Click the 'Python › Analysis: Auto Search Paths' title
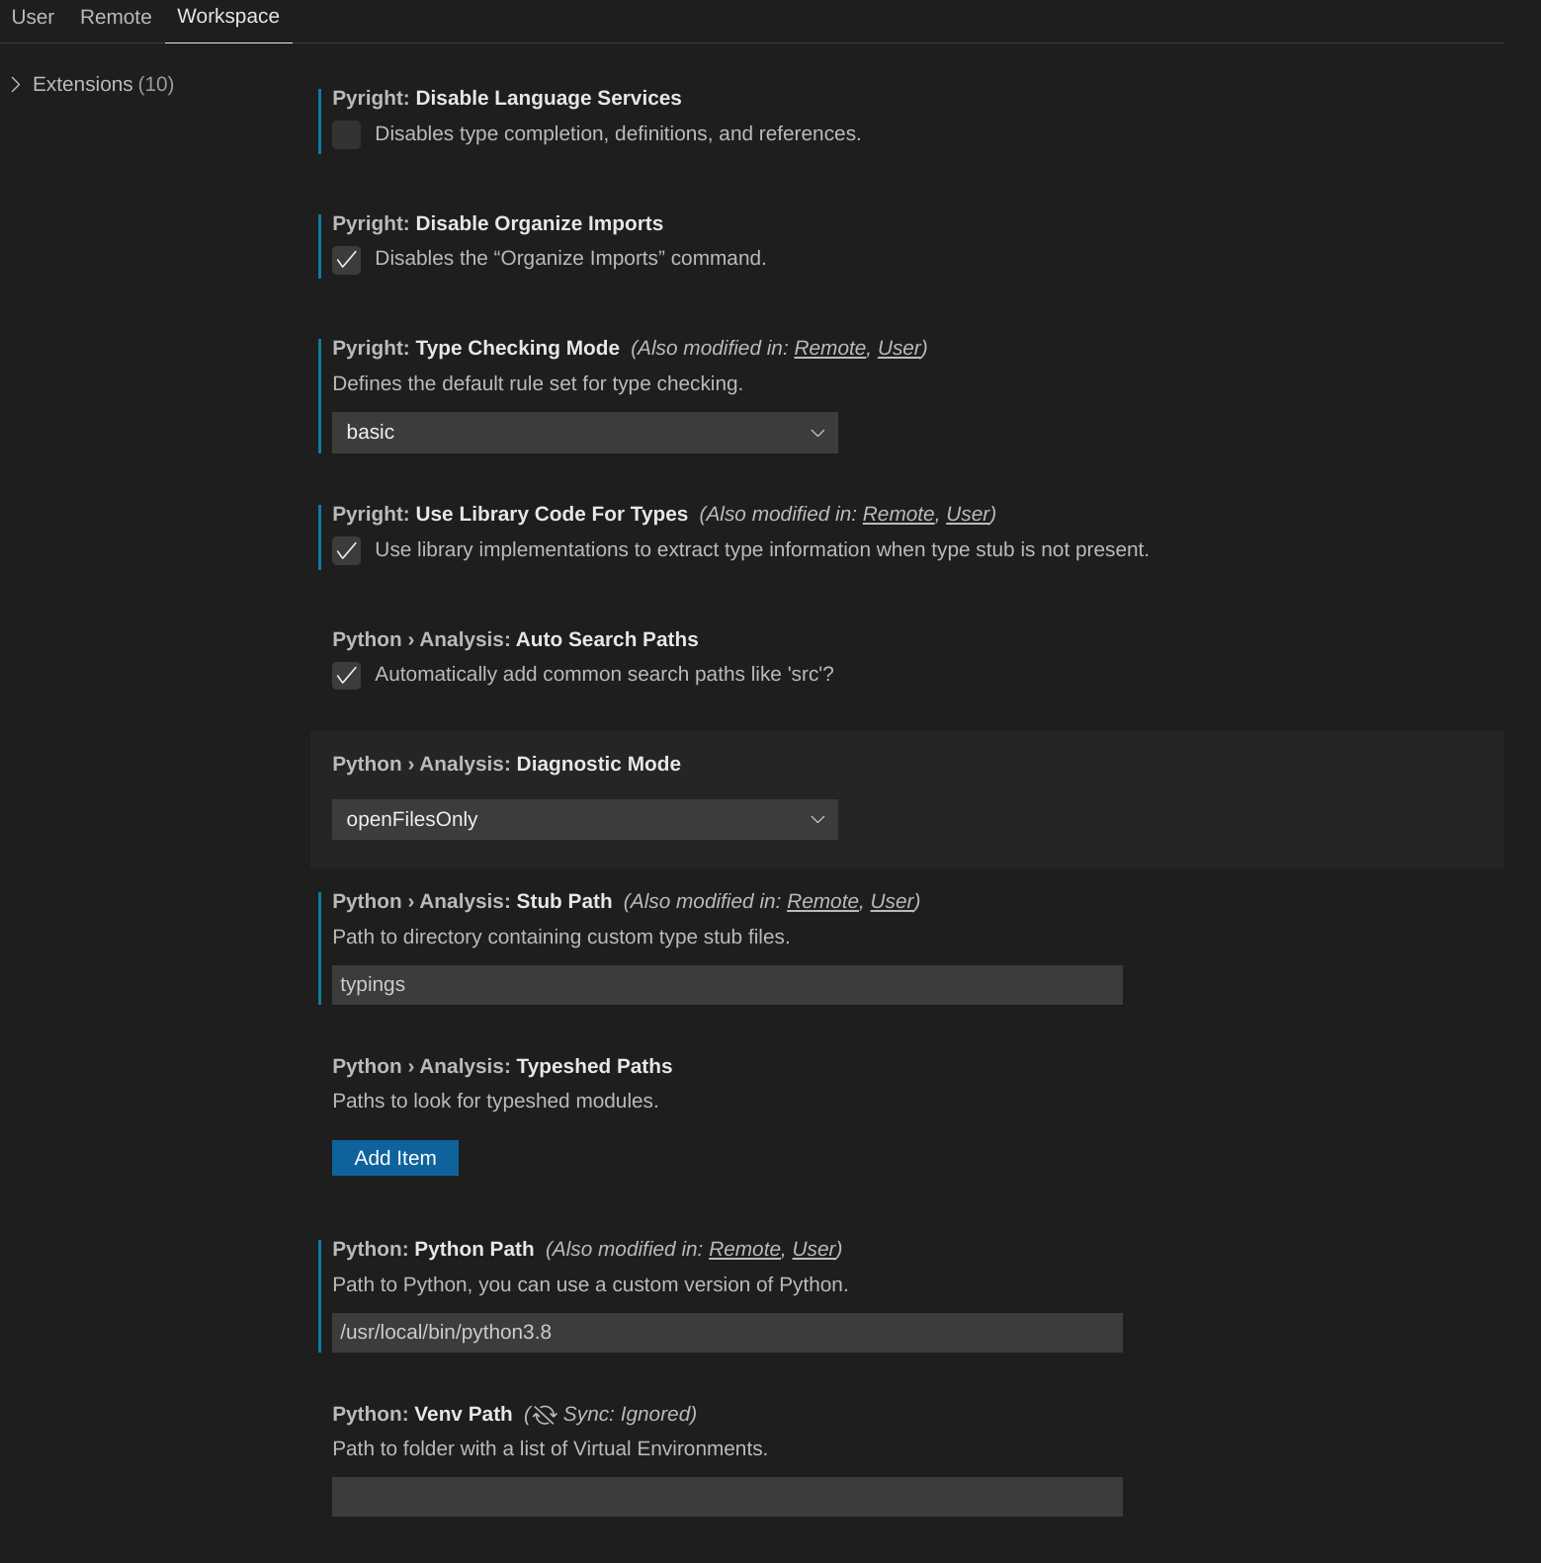The height and width of the screenshot is (1563, 1541). pos(515,639)
